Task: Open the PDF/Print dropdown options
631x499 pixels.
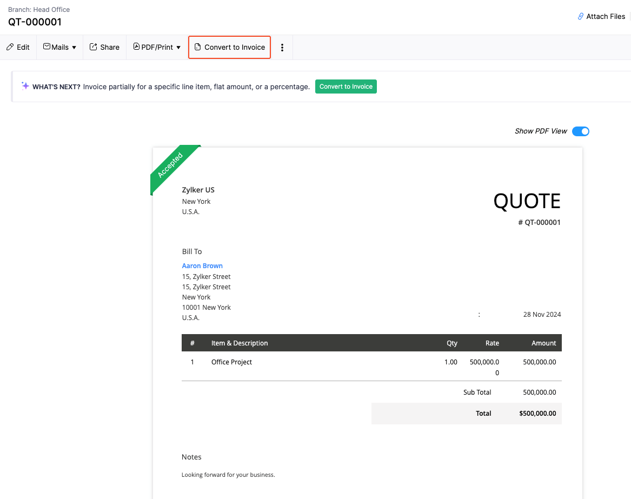Action: [x=179, y=47]
